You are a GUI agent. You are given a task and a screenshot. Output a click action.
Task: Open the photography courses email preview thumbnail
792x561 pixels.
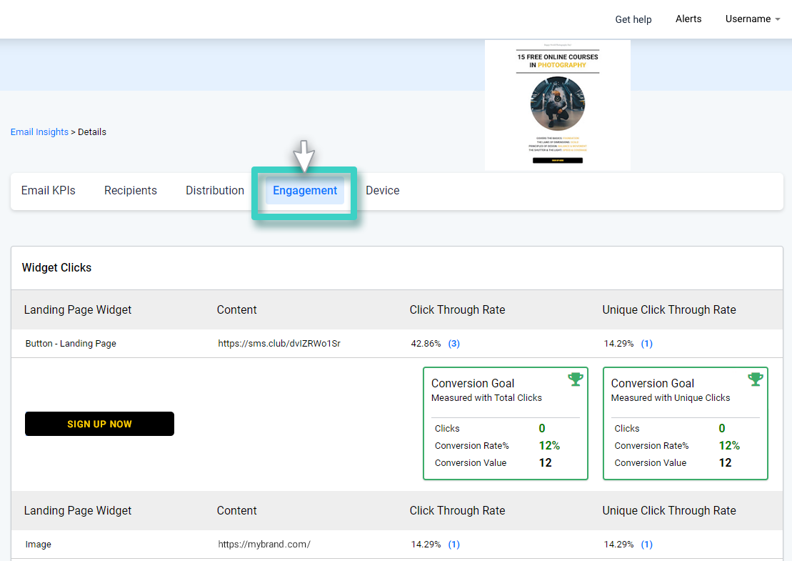click(558, 104)
